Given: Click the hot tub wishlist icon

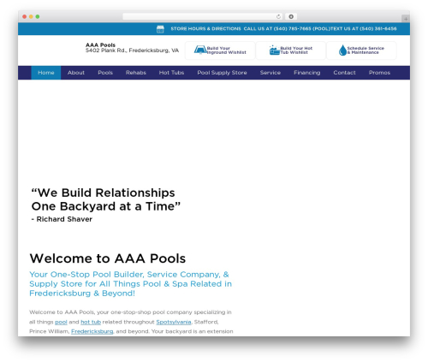Looking at the screenshot, I should tap(274, 50).
